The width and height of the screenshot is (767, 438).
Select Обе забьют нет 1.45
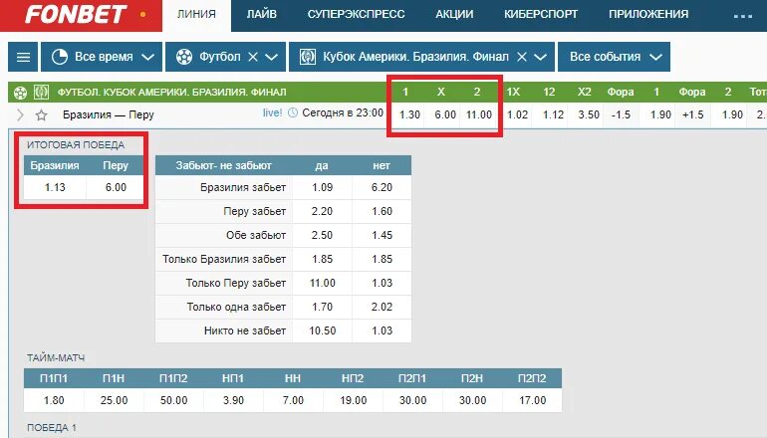(x=383, y=235)
